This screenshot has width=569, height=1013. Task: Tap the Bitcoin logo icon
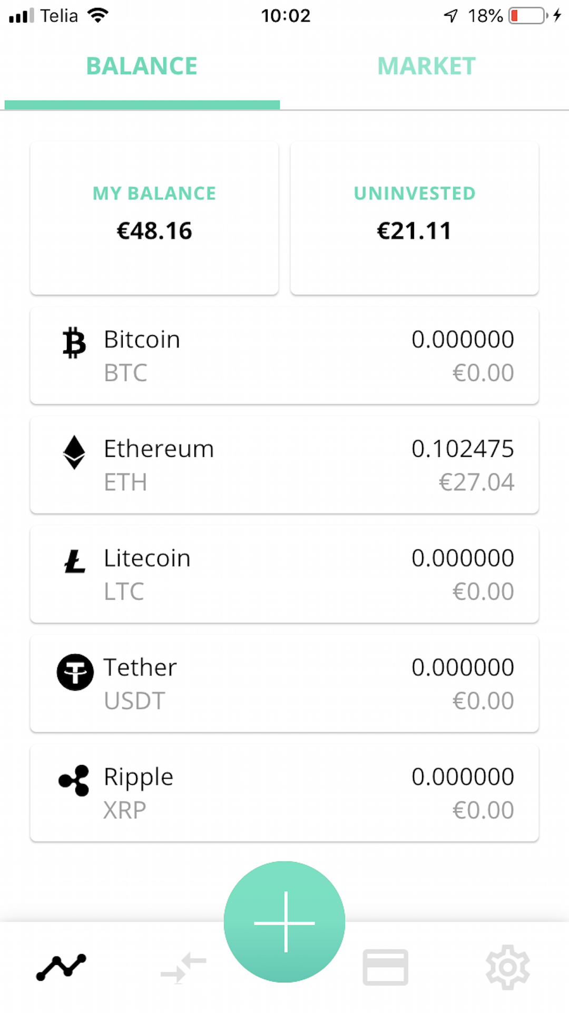[x=74, y=343]
